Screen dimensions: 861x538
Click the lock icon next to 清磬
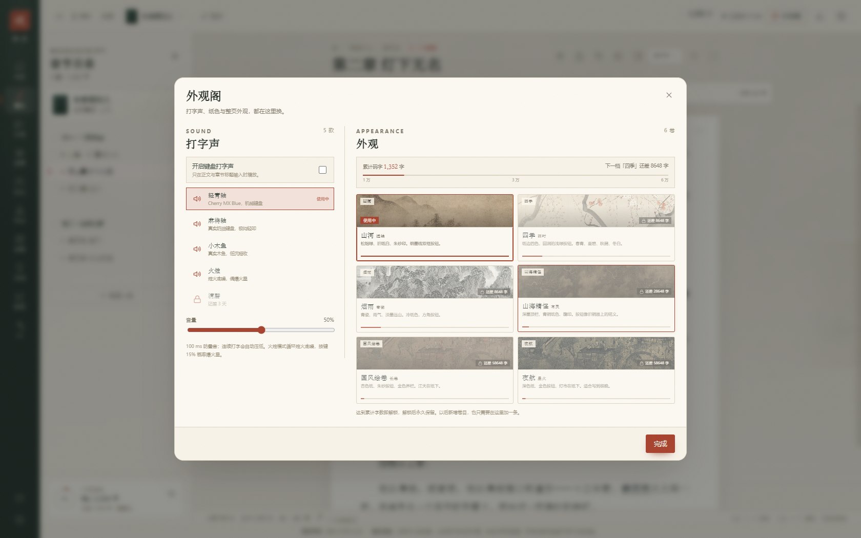coord(197,299)
